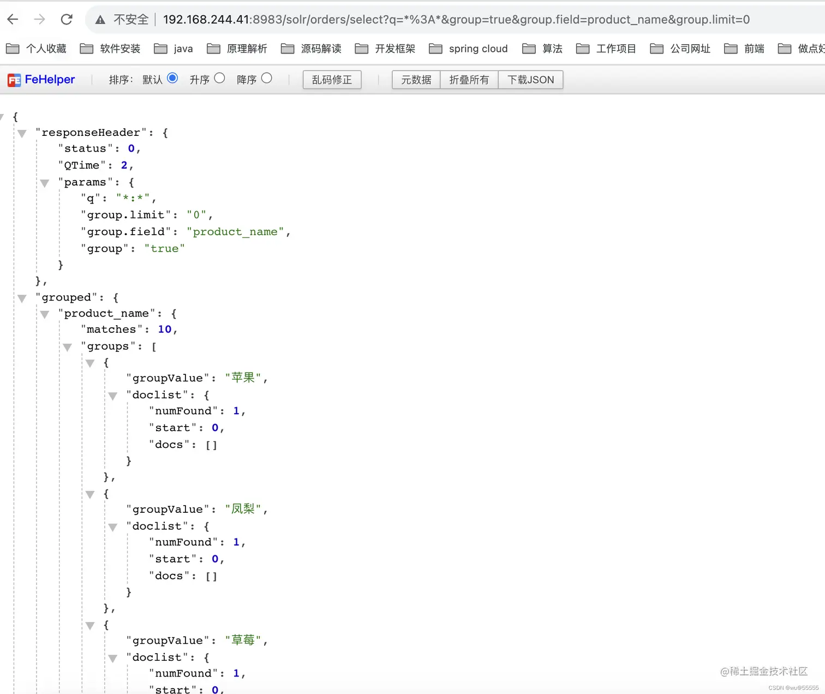Click the "true" group param value
The width and height of the screenshot is (825, 694).
[x=165, y=249]
